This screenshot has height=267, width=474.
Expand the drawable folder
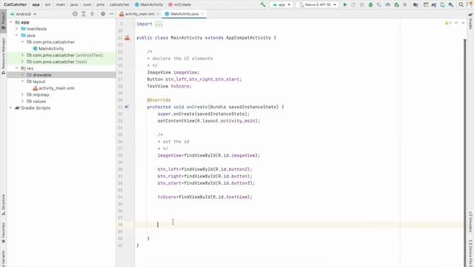click(x=22, y=75)
